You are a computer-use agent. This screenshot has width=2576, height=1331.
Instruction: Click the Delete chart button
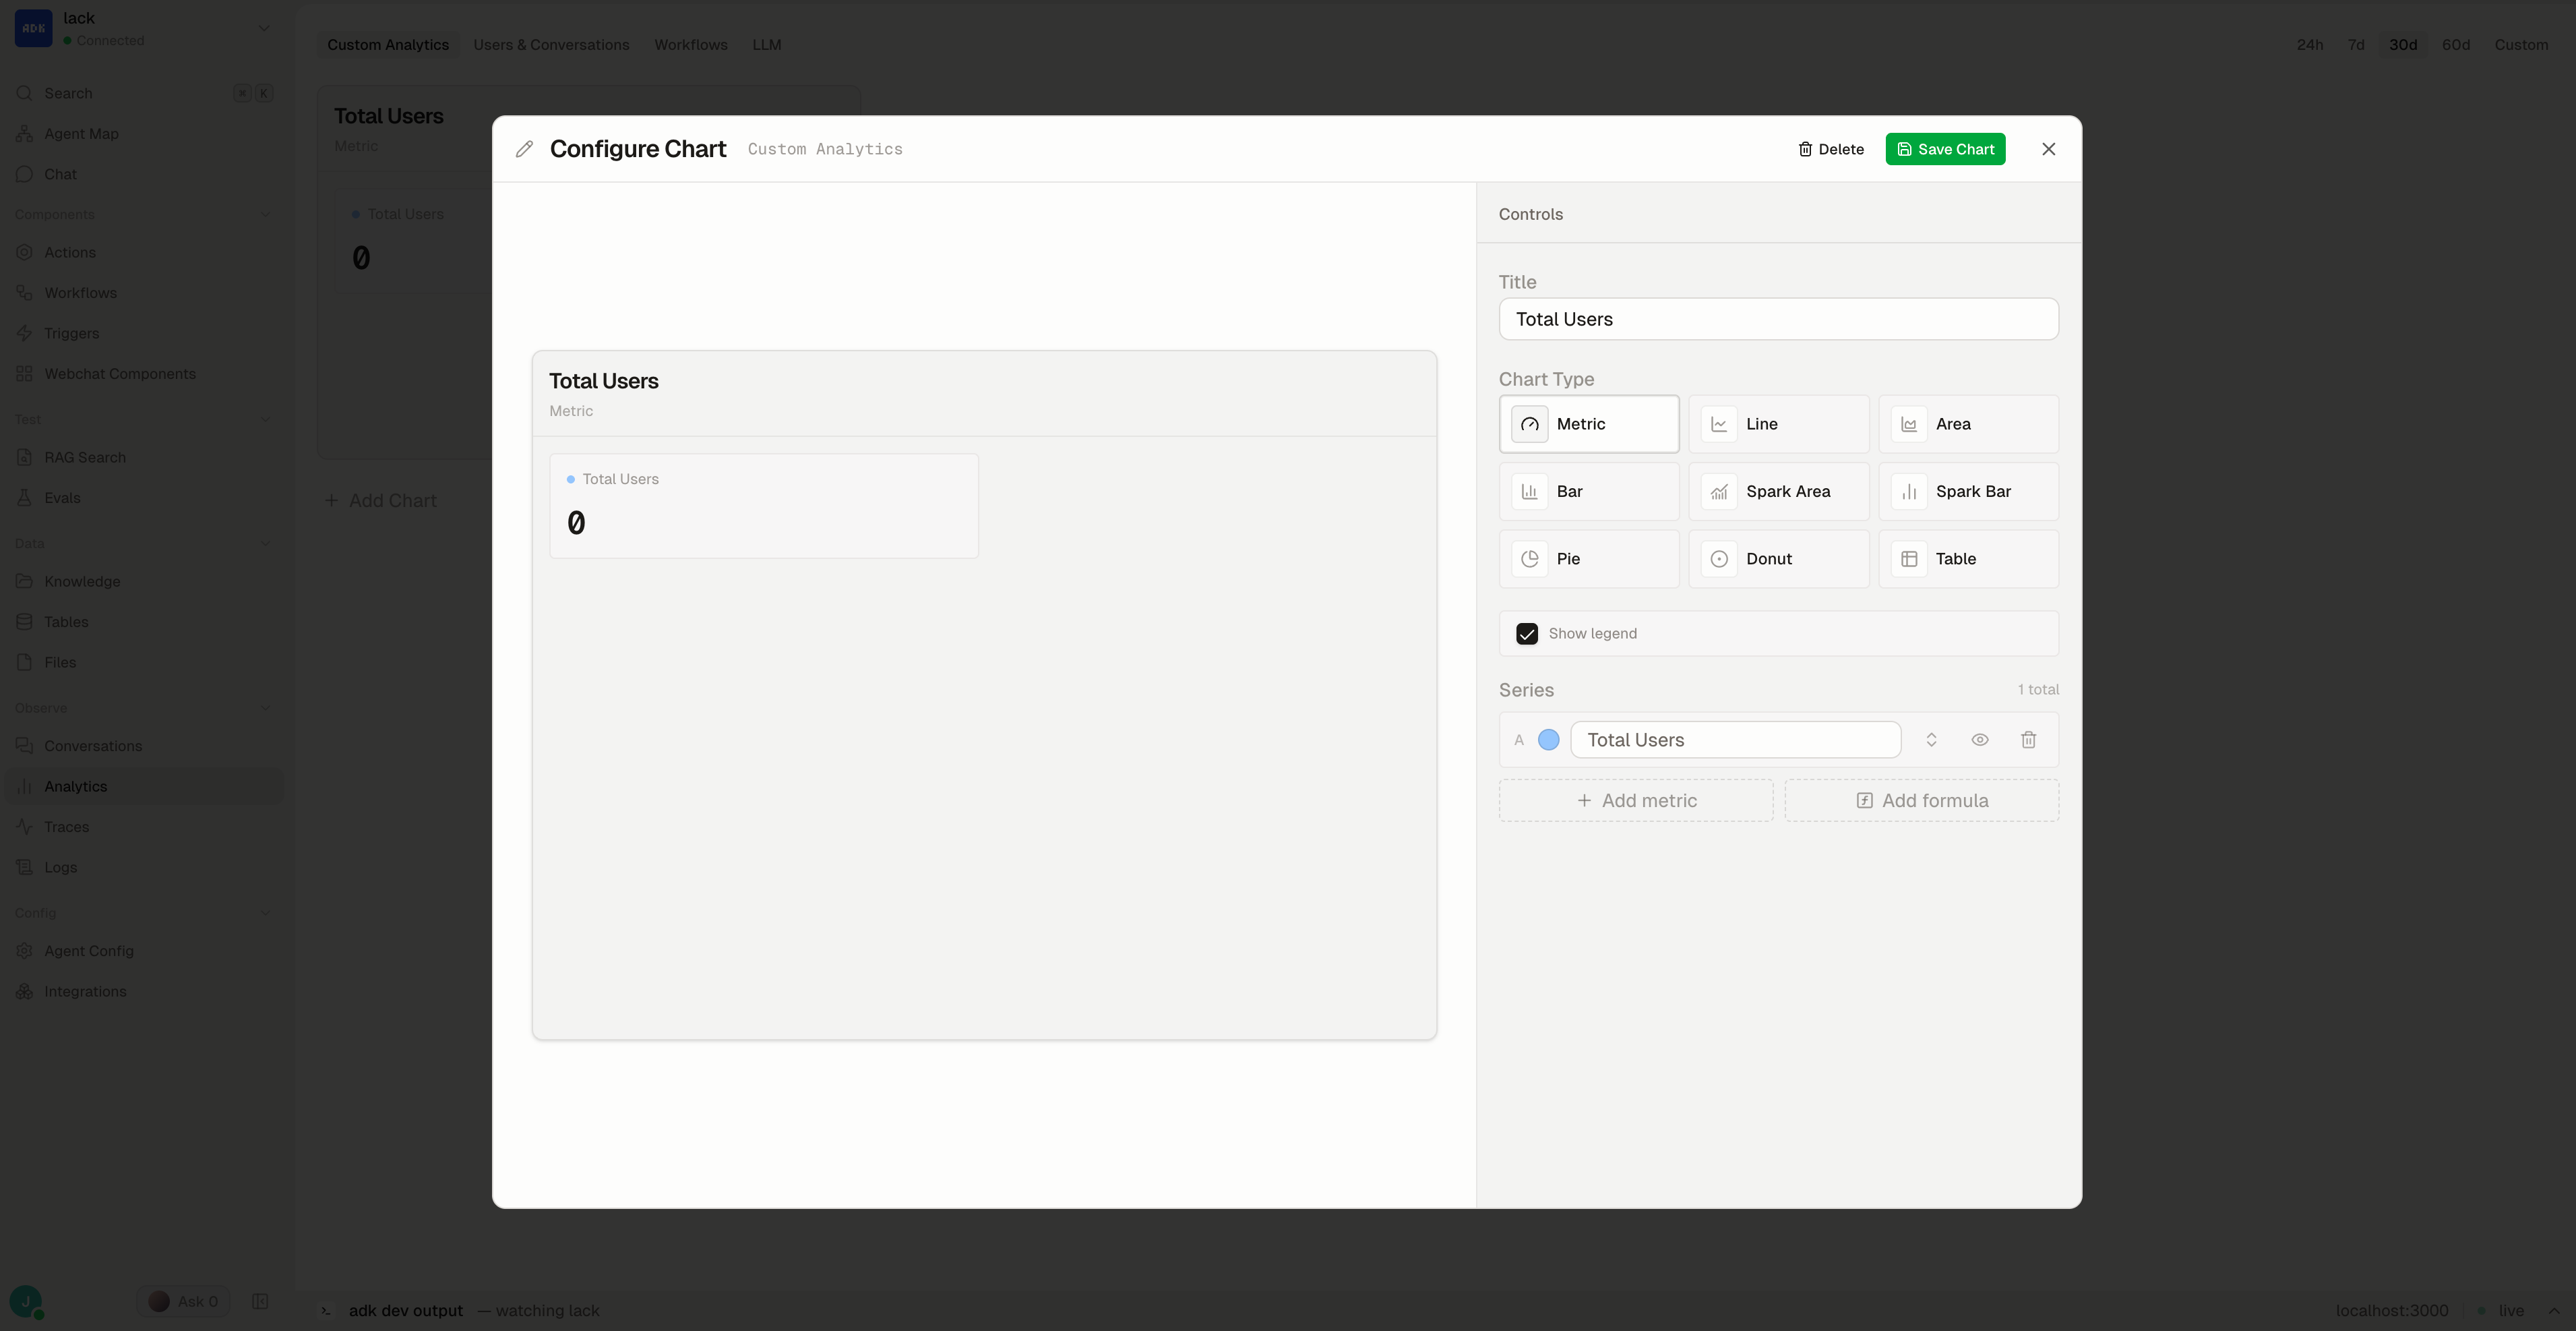point(1831,149)
